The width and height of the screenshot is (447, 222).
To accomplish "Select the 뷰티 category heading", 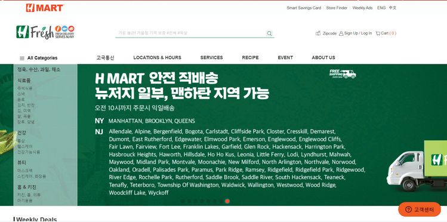I will click(21, 162).
